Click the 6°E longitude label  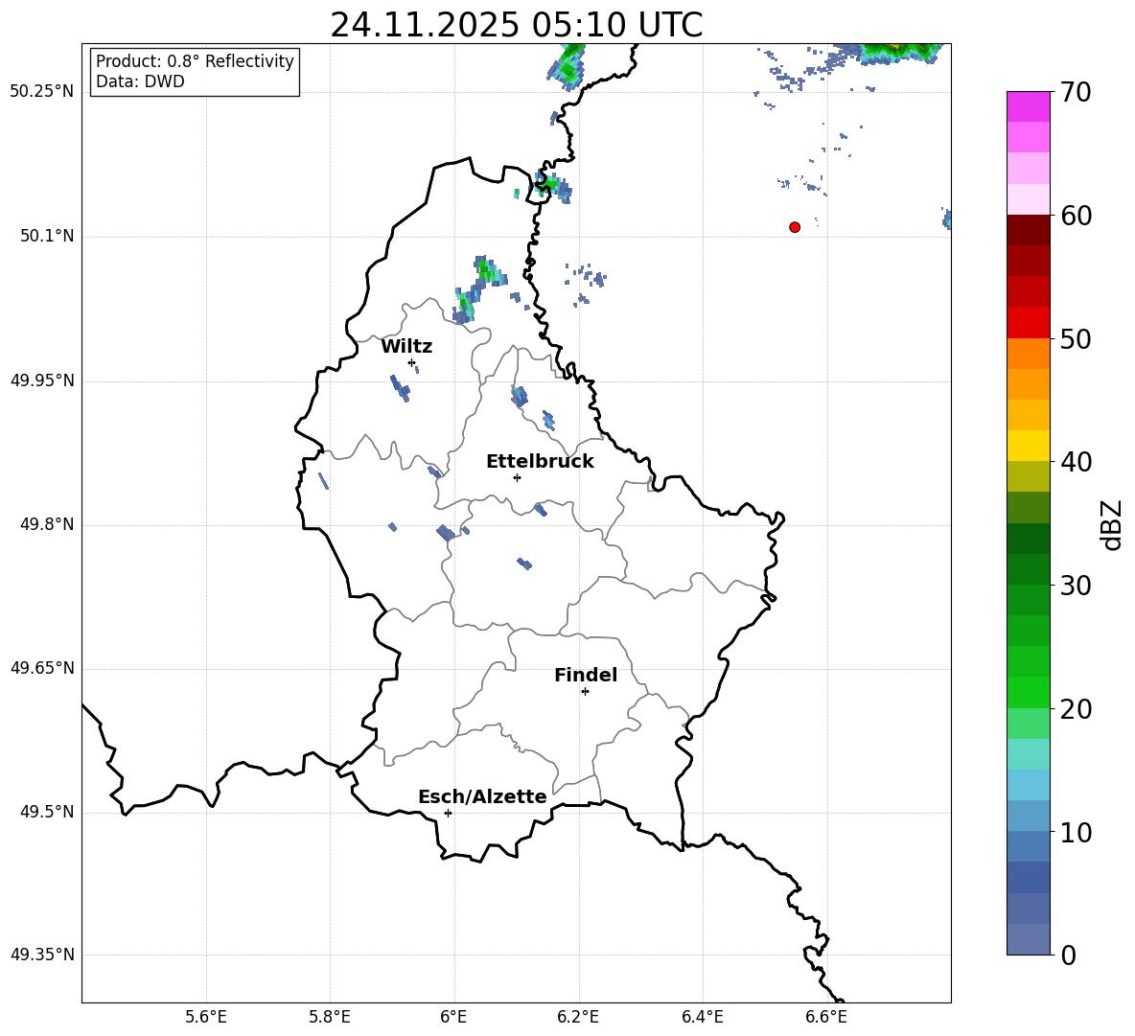pyautogui.click(x=453, y=1017)
